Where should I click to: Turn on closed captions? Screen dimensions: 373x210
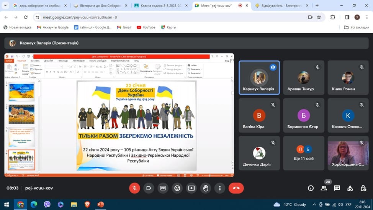[163, 188]
